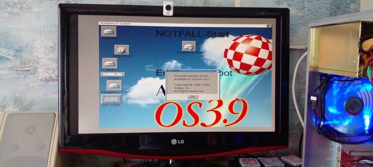Select the CD1:CDDA compact disc icon

click(111, 99)
